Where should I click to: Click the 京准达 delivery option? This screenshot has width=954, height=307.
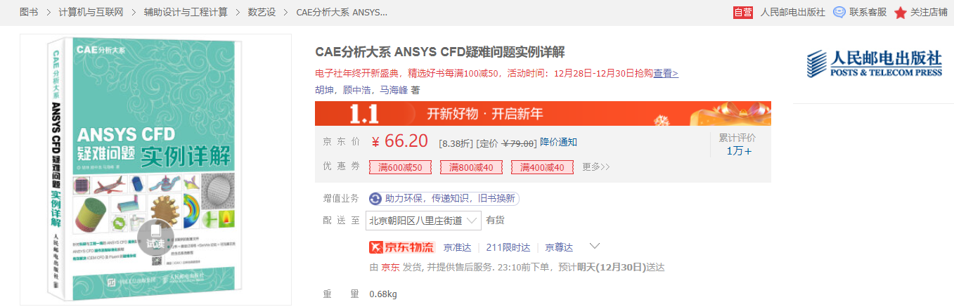pos(457,247)
